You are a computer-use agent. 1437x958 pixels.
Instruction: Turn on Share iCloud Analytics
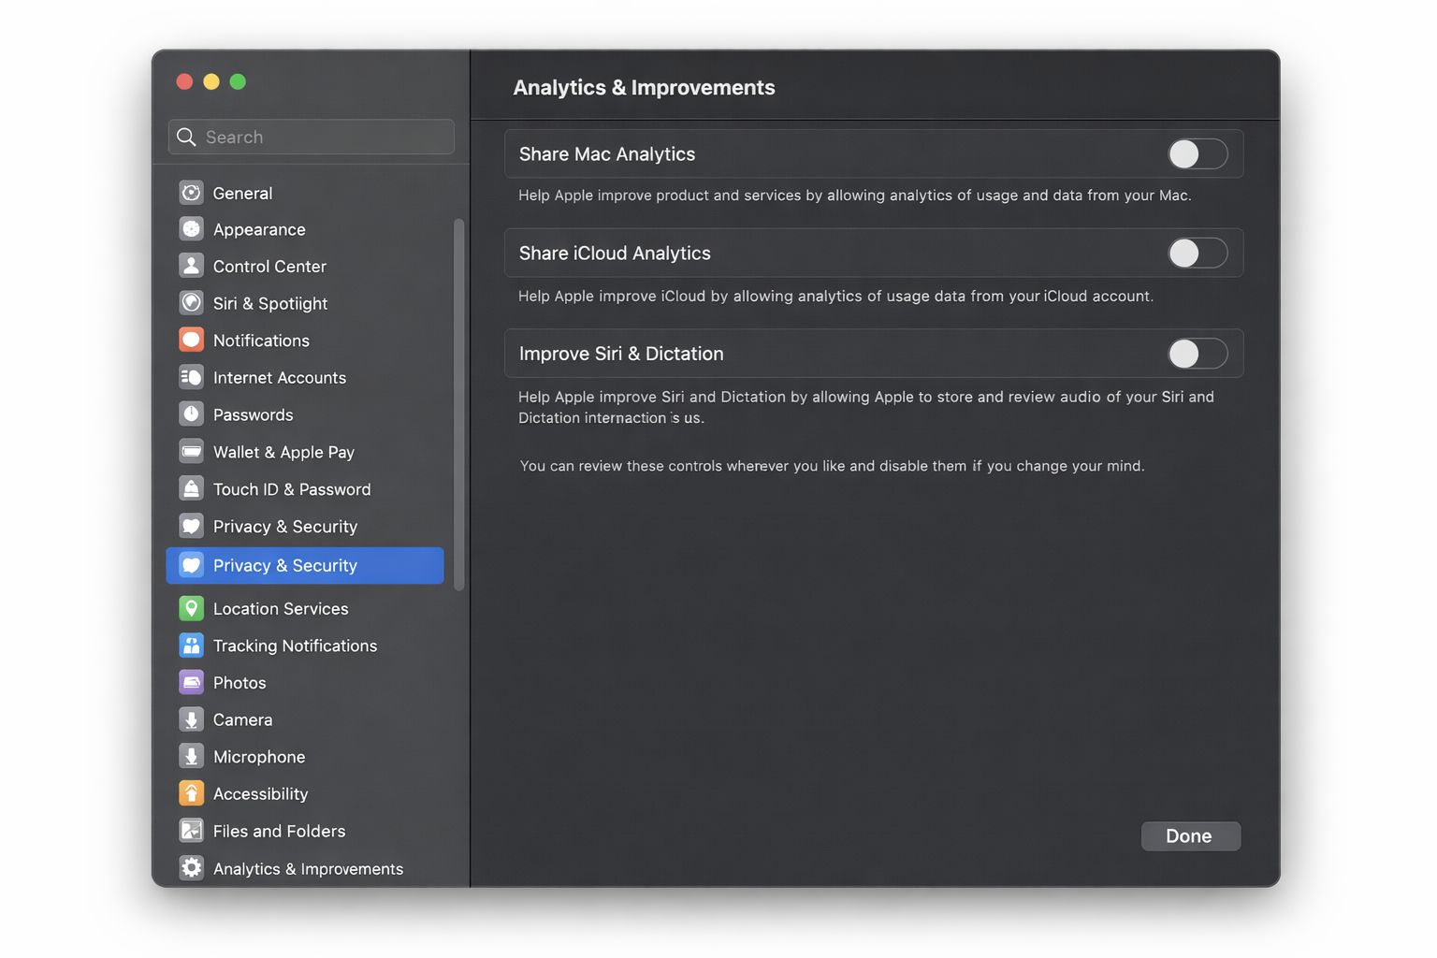tap(1197, 254)
